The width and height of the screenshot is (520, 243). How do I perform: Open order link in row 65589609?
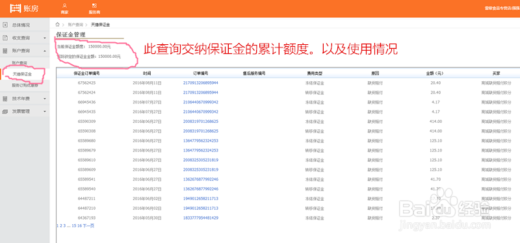(x=201, y=170)
